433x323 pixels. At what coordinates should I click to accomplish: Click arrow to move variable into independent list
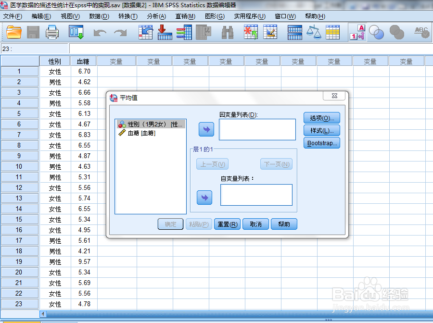pos(204,198)
